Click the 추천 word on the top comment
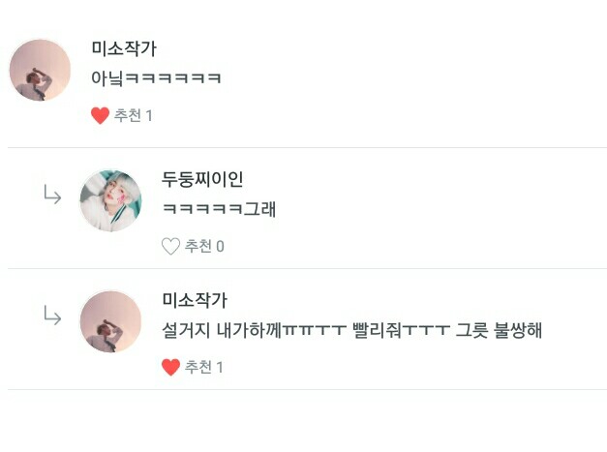 point(128,115)
